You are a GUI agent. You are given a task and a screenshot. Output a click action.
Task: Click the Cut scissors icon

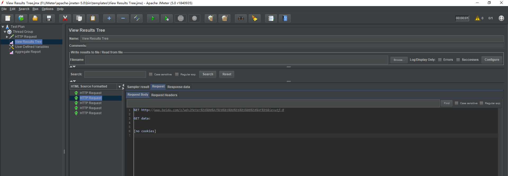[65, 18]
